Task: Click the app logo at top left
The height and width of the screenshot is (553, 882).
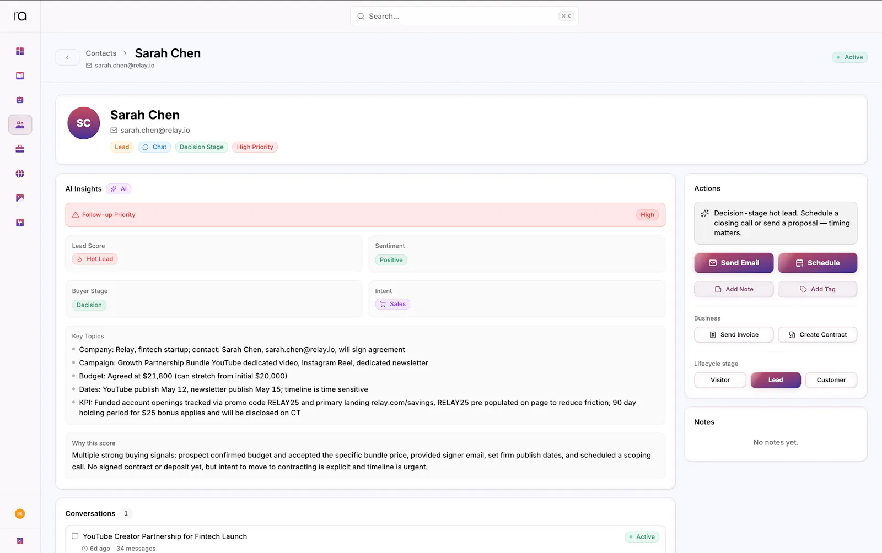Action: point(20,16)
